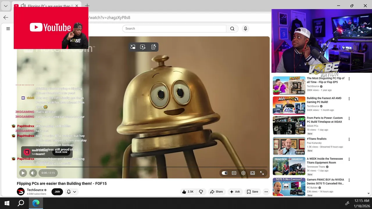Mute the video volume

coord(33,173)
